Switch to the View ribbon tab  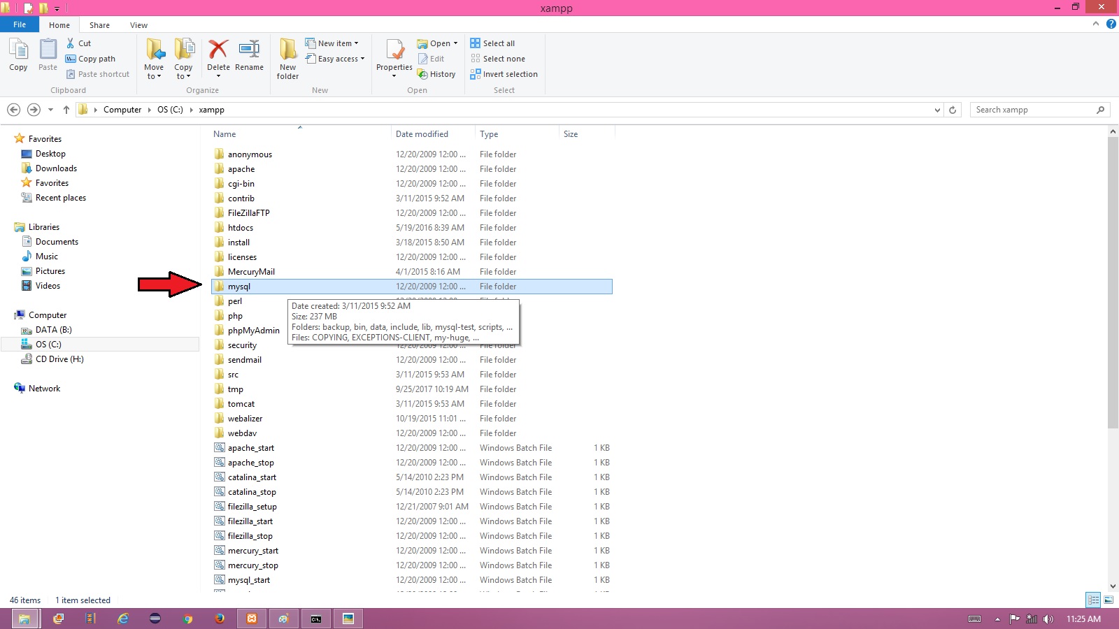coord(138,24)
